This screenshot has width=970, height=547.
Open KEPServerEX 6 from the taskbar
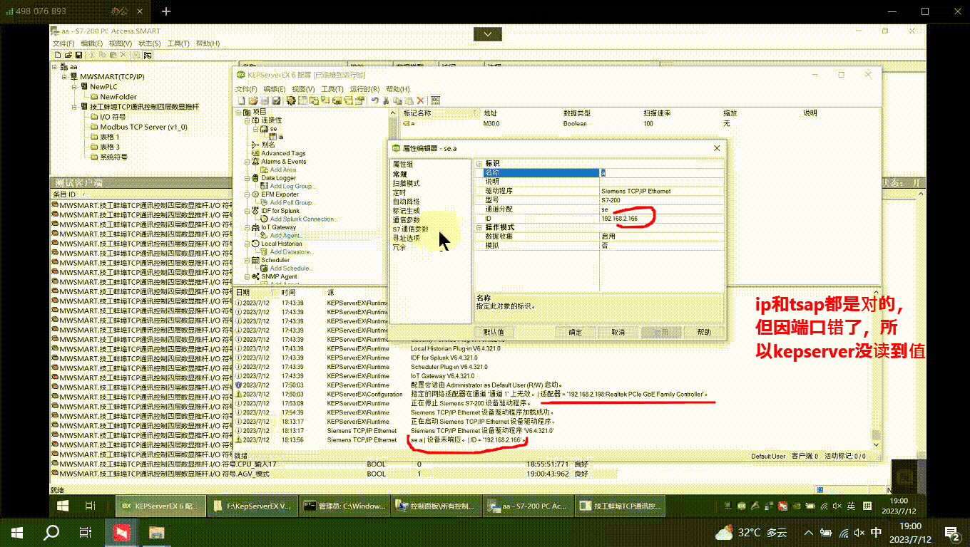(x=160, y=505)
